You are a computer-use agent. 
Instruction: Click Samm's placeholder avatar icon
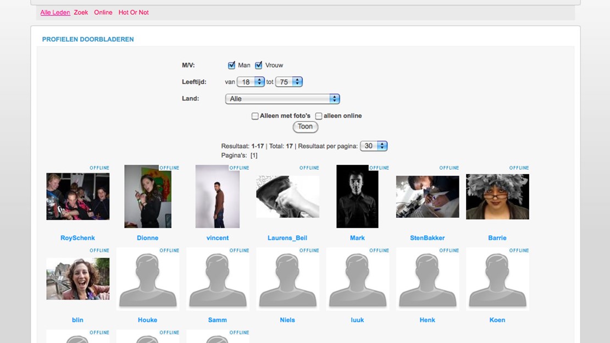tap(217, 279)
